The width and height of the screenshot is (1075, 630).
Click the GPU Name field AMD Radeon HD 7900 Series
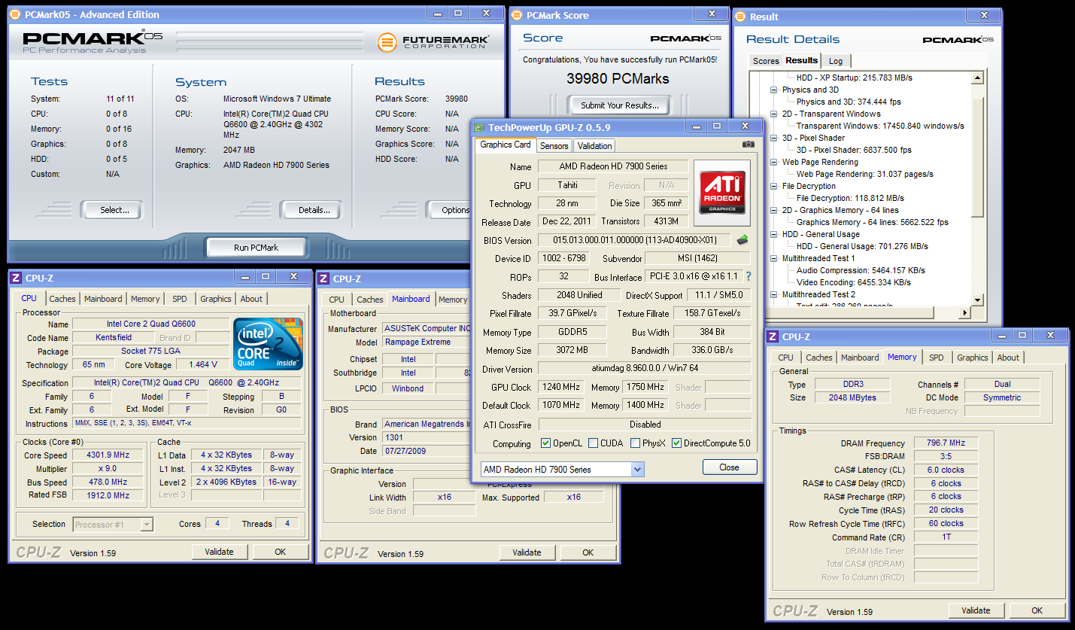(x=612, y=166)
